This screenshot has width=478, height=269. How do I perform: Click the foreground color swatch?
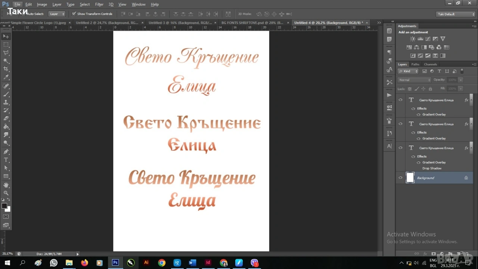pos(4,206)
